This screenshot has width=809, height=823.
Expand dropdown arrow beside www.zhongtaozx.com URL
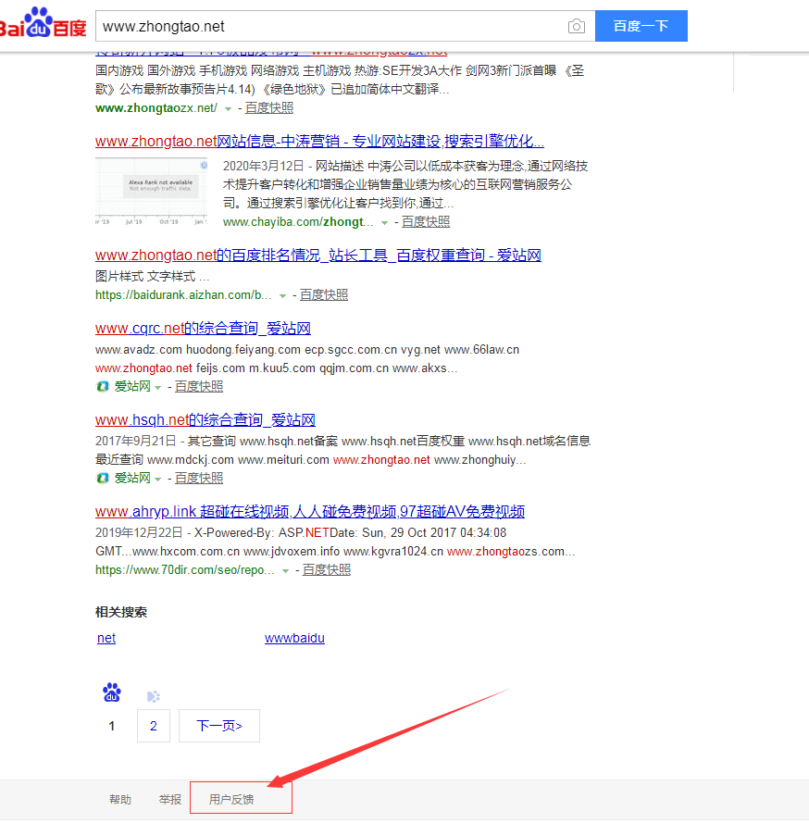228,109
